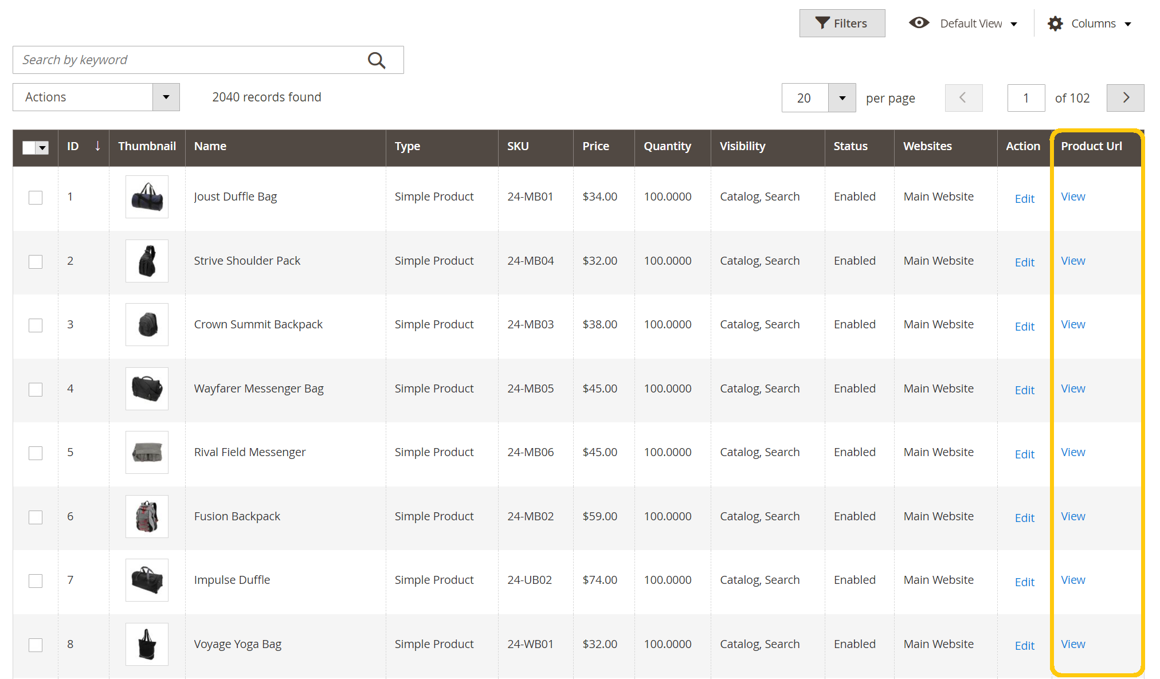Click the search magnifier icon
The image size is (1160, 679).
point(377,60)
